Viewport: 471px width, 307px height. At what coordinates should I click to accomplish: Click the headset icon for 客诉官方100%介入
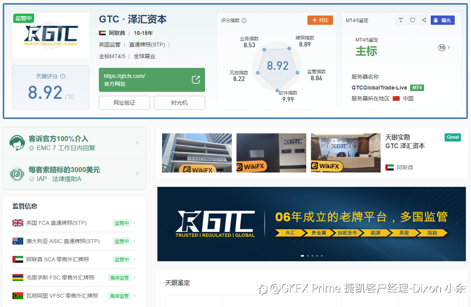tap(17, 143)
